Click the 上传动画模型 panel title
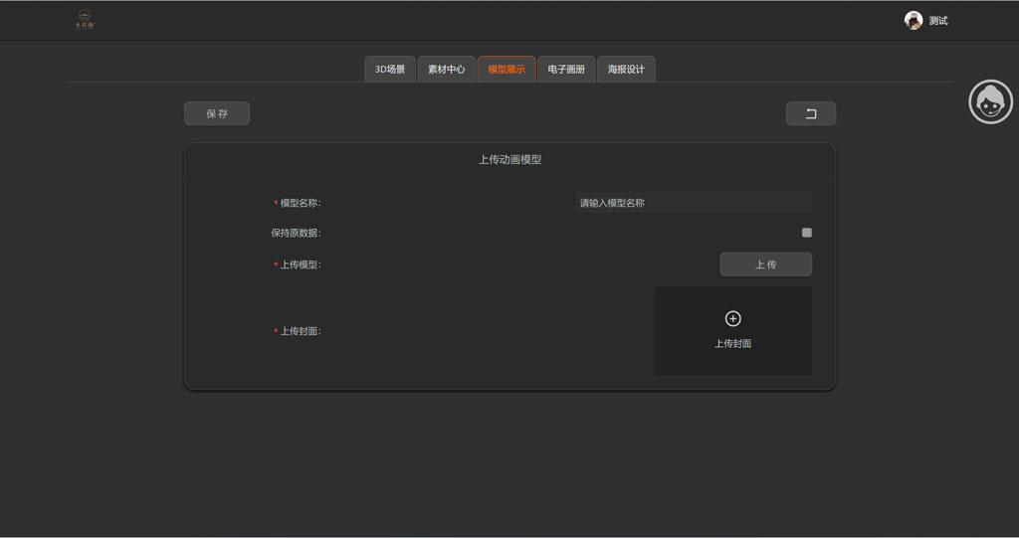The width and height of the screenshot is (1019, 538). [x=510, y=160]
